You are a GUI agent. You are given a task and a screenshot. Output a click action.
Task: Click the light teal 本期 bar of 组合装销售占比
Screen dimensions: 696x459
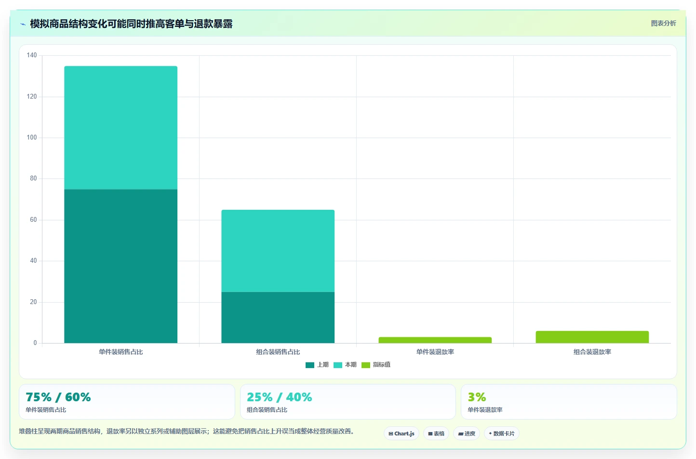tap(278, 251)
